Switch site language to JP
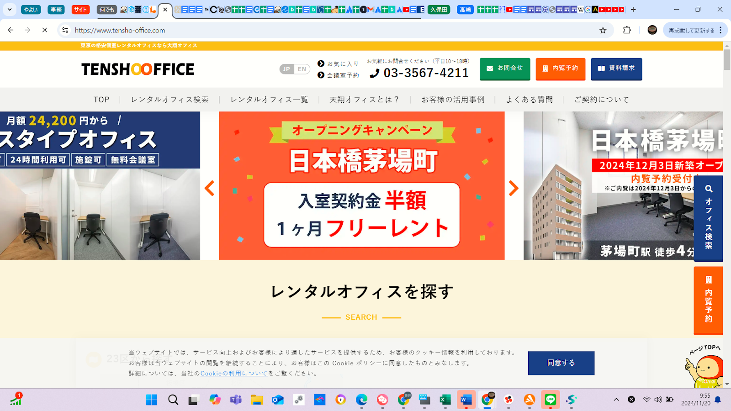The width and height of the screenshot is (731, 411). 286,69
